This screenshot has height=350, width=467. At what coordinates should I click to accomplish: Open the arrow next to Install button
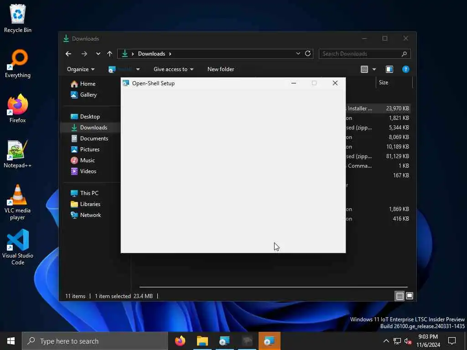click(138, 69)
